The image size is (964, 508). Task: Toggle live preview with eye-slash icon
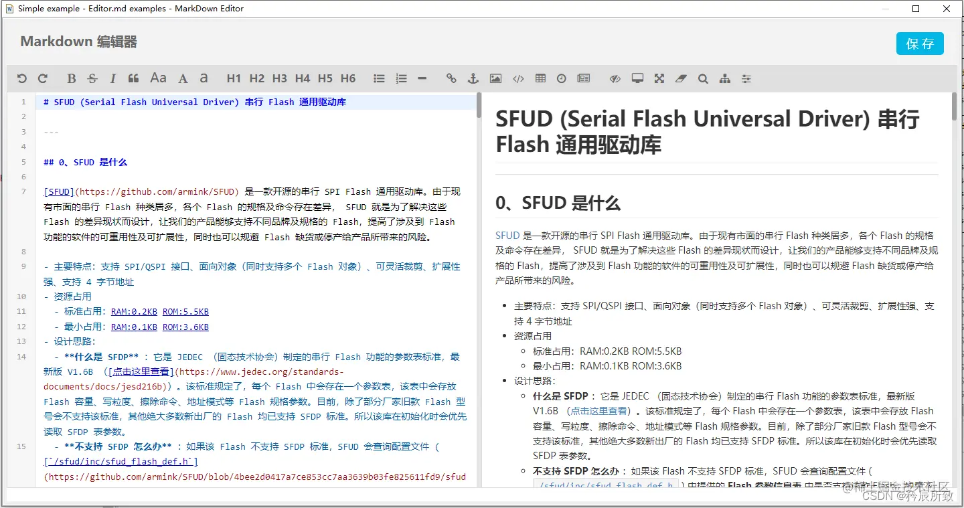[x=615, y=78]
